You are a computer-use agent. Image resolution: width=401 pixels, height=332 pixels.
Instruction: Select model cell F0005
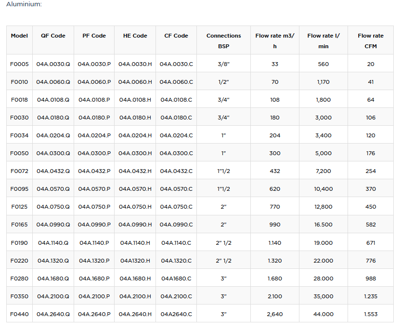[19, 64]
